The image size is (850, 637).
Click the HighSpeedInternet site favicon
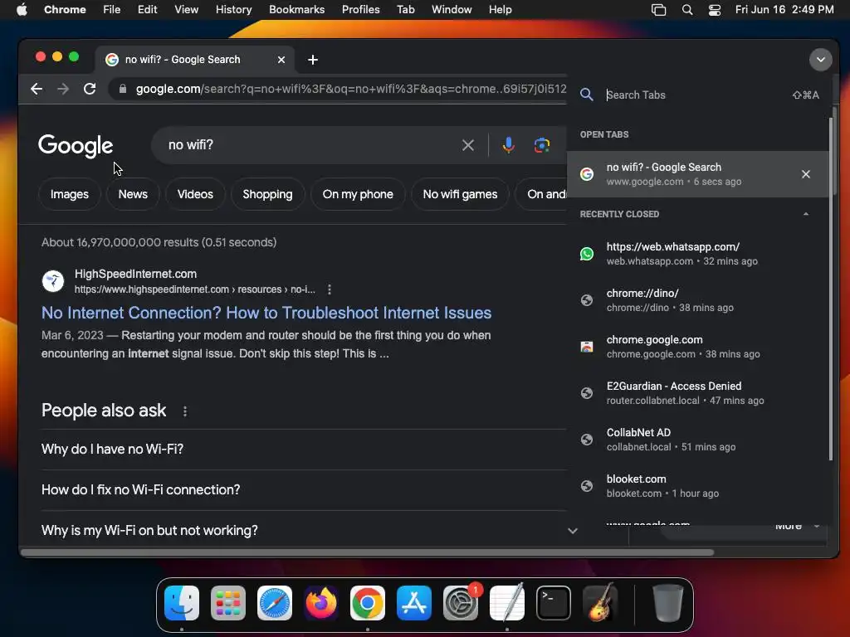tap(53, 281)
